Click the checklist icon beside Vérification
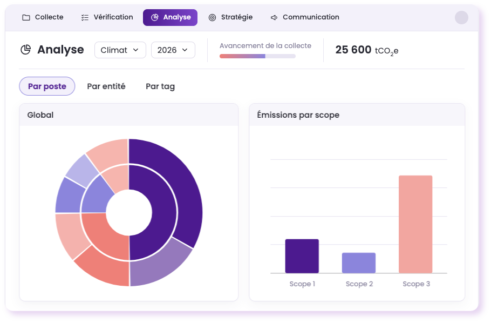491x323 pixels. tap(85, 18)
